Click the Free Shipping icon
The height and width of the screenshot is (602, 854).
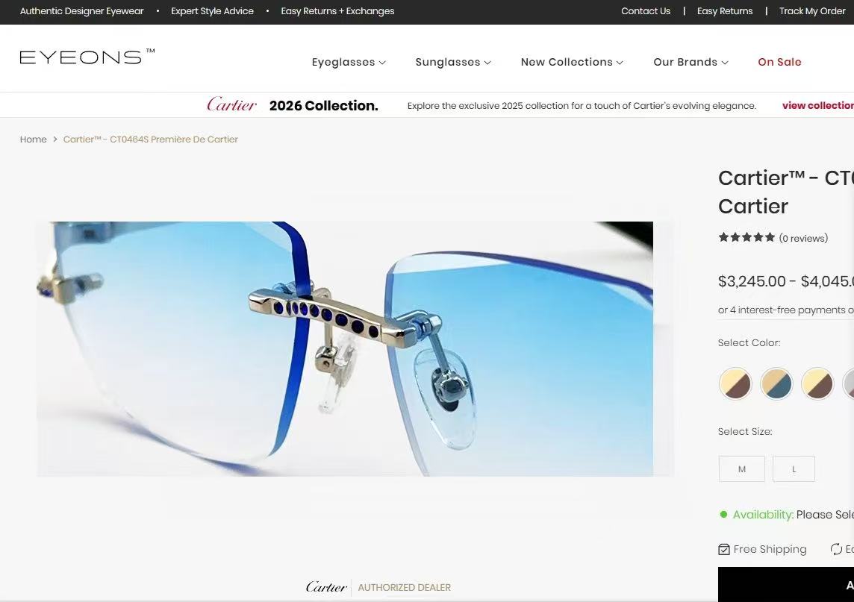(724, 549)
